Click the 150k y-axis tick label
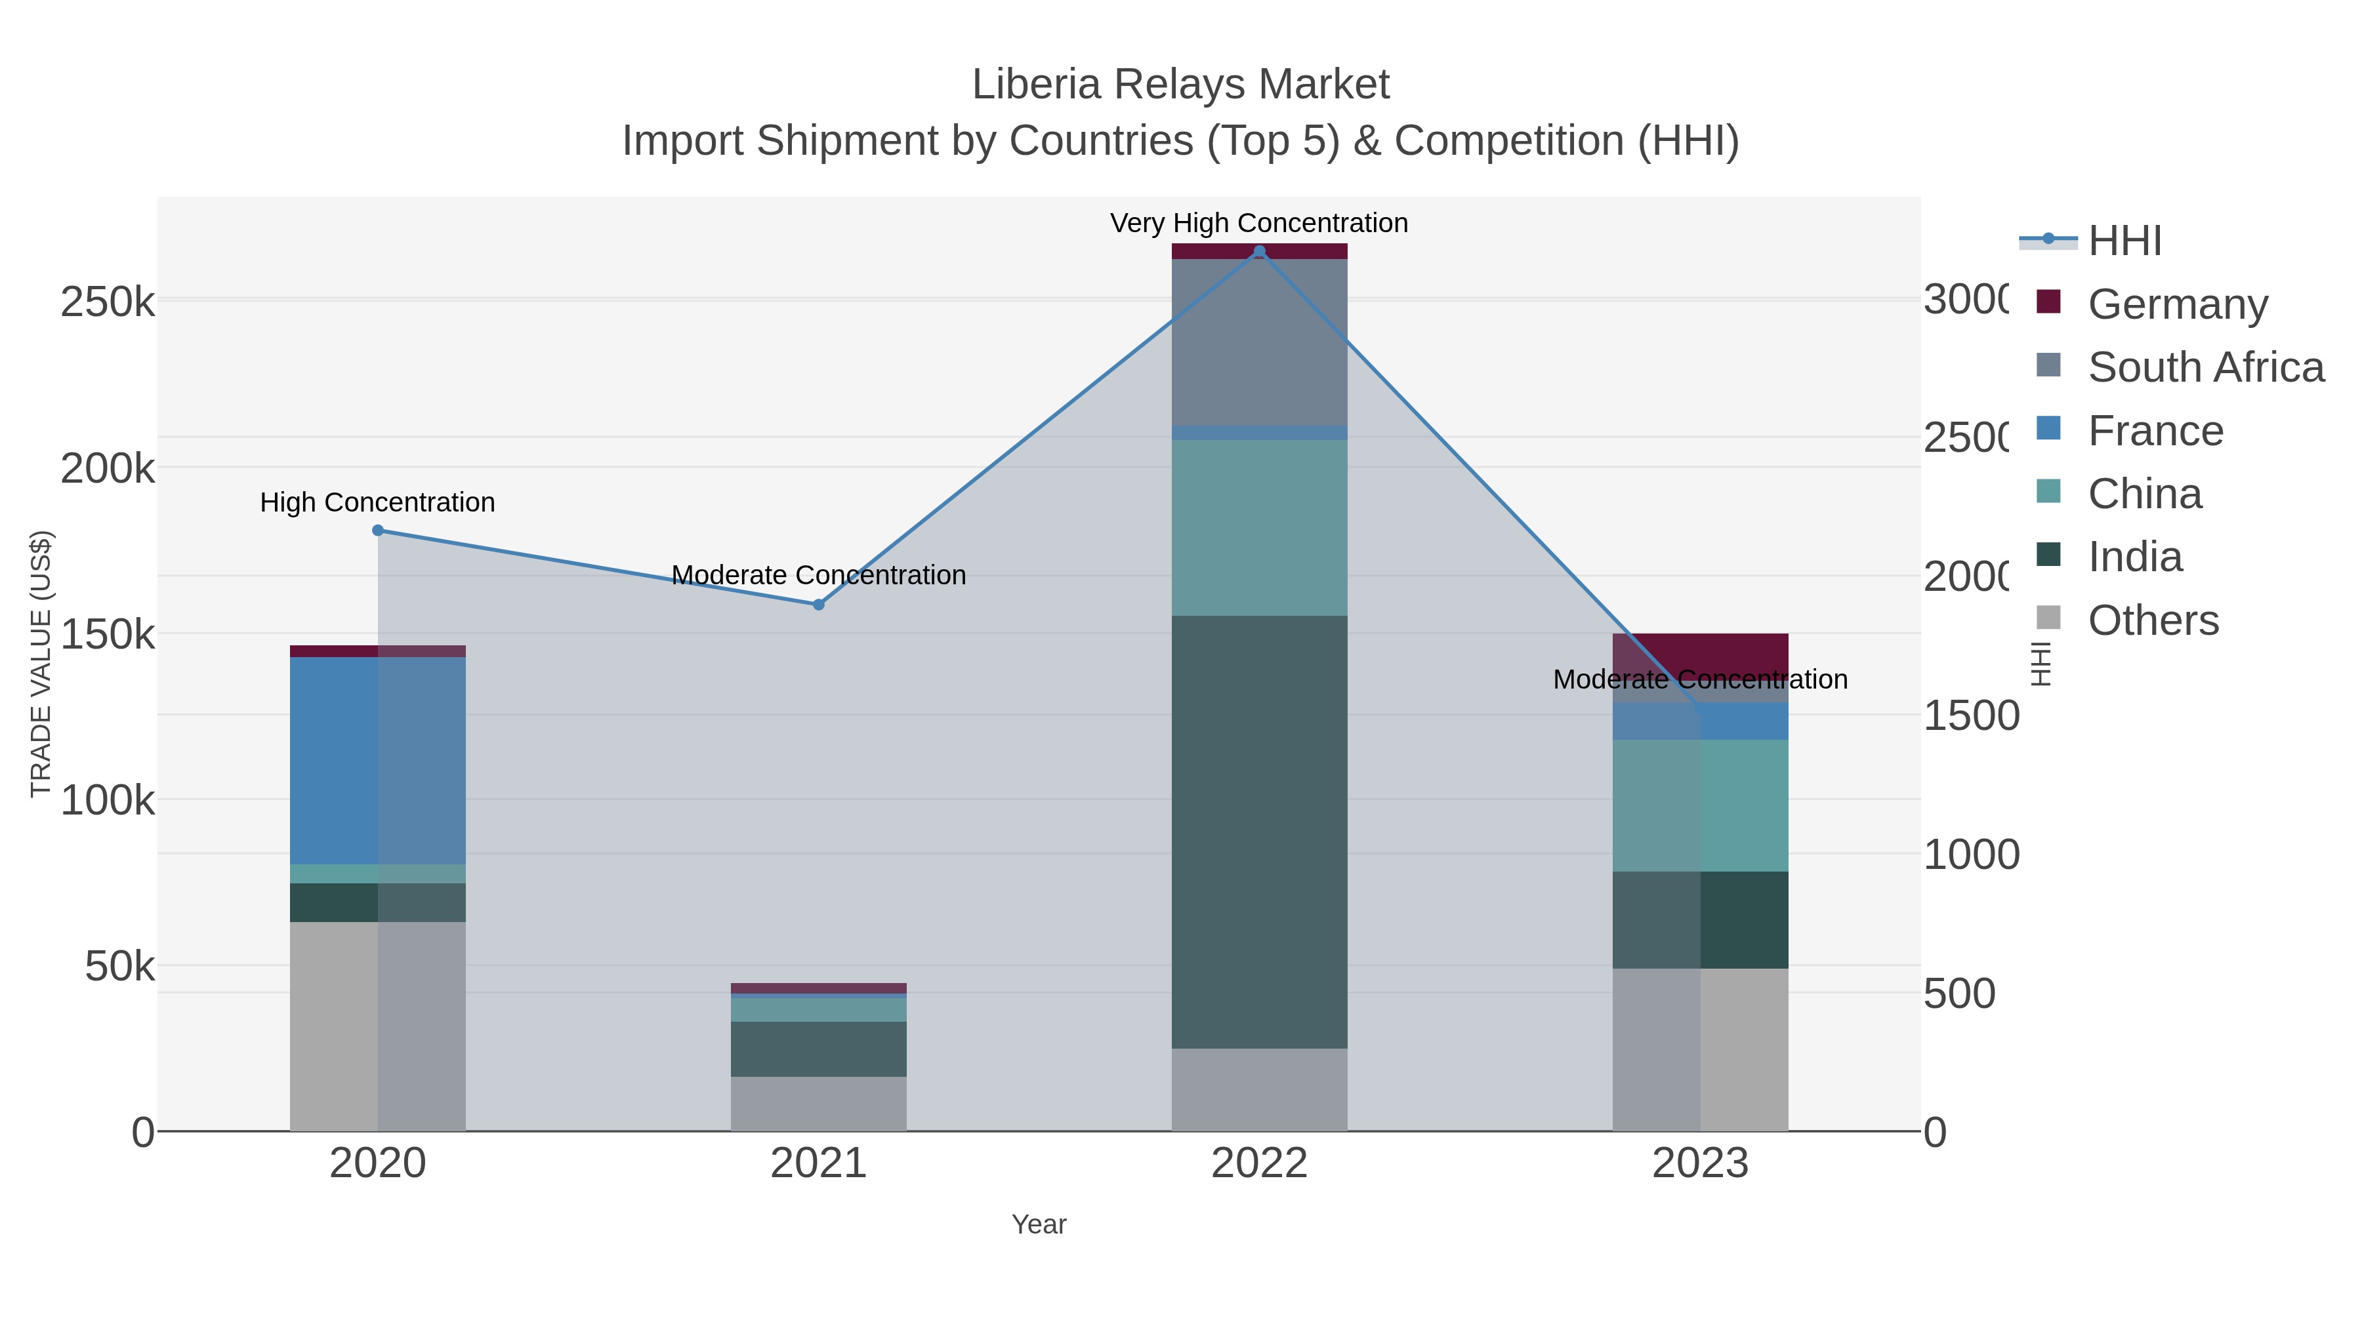The height and width of the screenshot is (1328, 2362). tap(108, 634)
